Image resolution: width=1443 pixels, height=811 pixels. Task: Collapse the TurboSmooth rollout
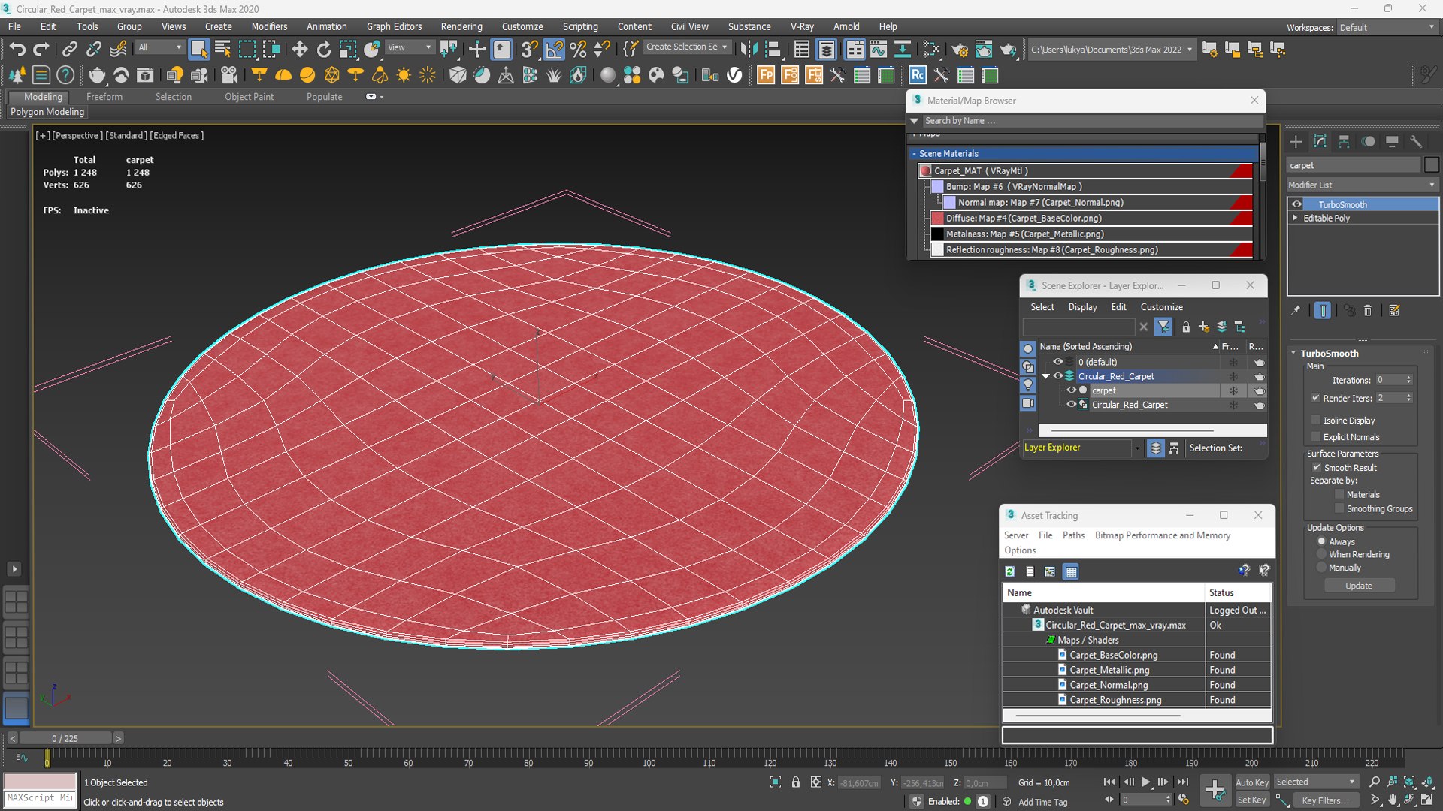(x=1293, y=353)
